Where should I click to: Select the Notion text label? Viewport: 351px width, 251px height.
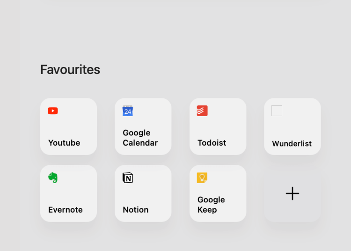(x=136, y=210)
